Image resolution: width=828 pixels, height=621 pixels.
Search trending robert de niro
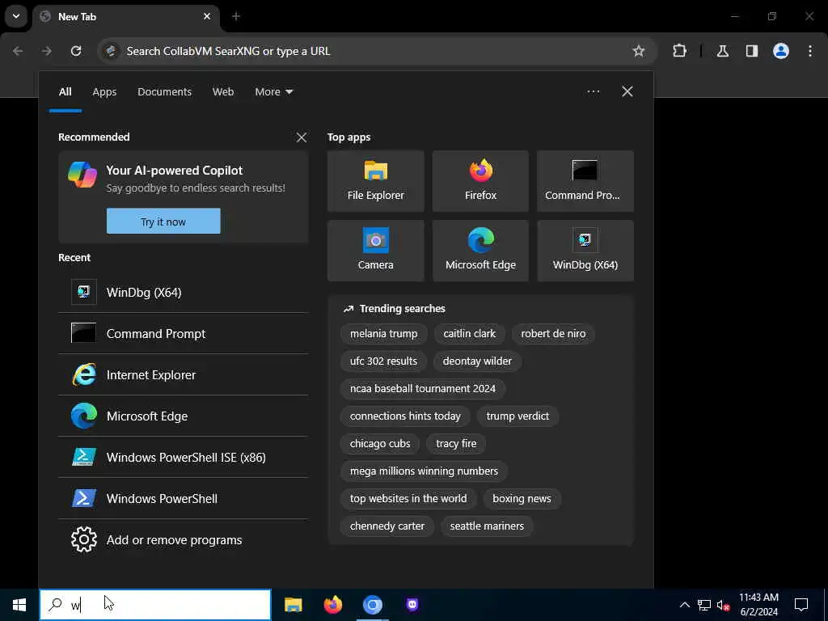point(553,334)
